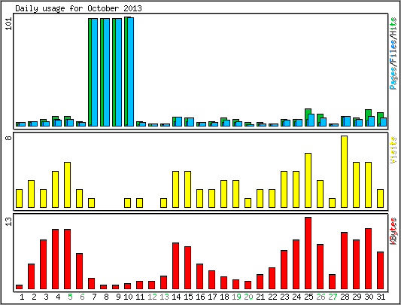Click green weekend day label "6"

[x=82, y=297]
